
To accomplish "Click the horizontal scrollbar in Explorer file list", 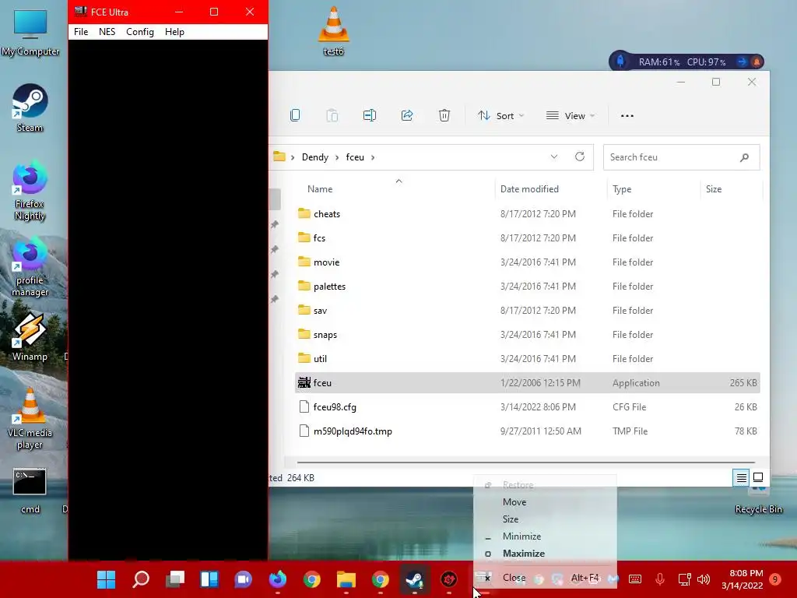I will click(x=526, y=463).
